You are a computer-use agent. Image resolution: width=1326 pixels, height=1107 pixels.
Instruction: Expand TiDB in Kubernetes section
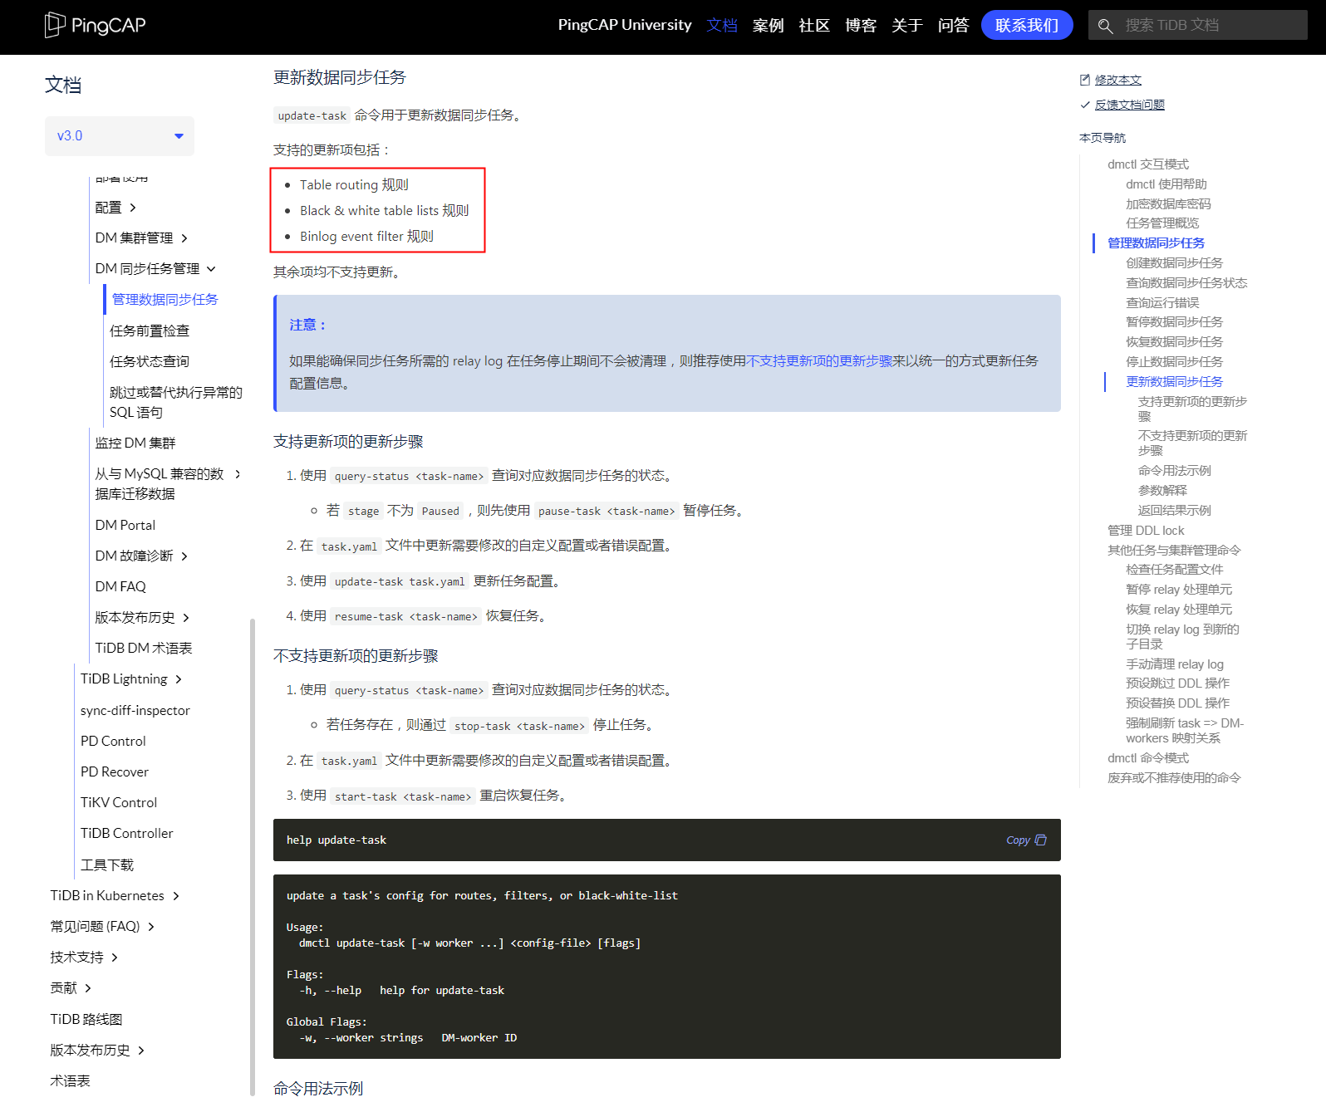pyautogui.click(x=176, y=896)
